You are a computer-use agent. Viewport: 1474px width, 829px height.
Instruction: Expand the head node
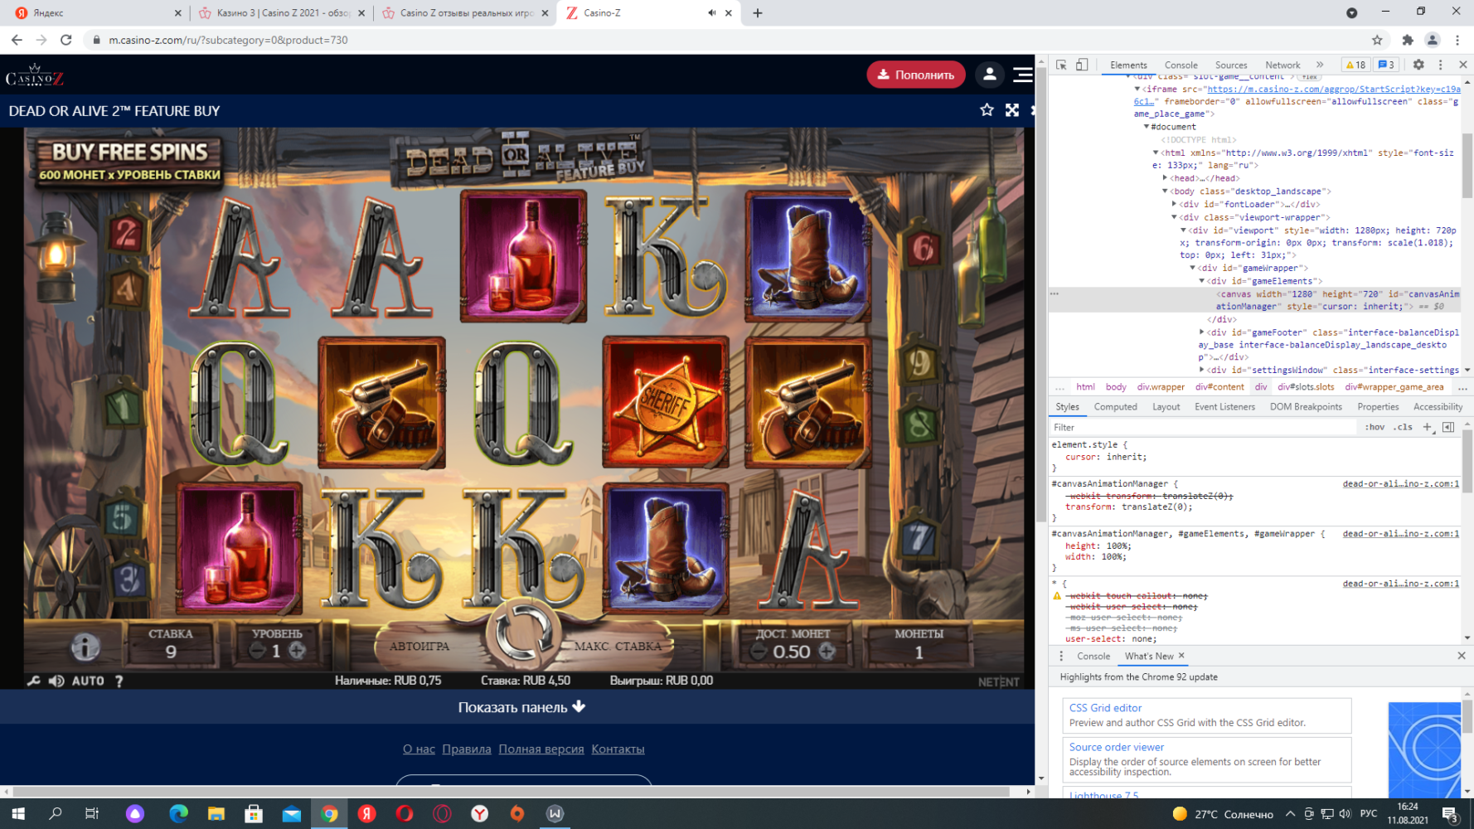[1165, 178]
